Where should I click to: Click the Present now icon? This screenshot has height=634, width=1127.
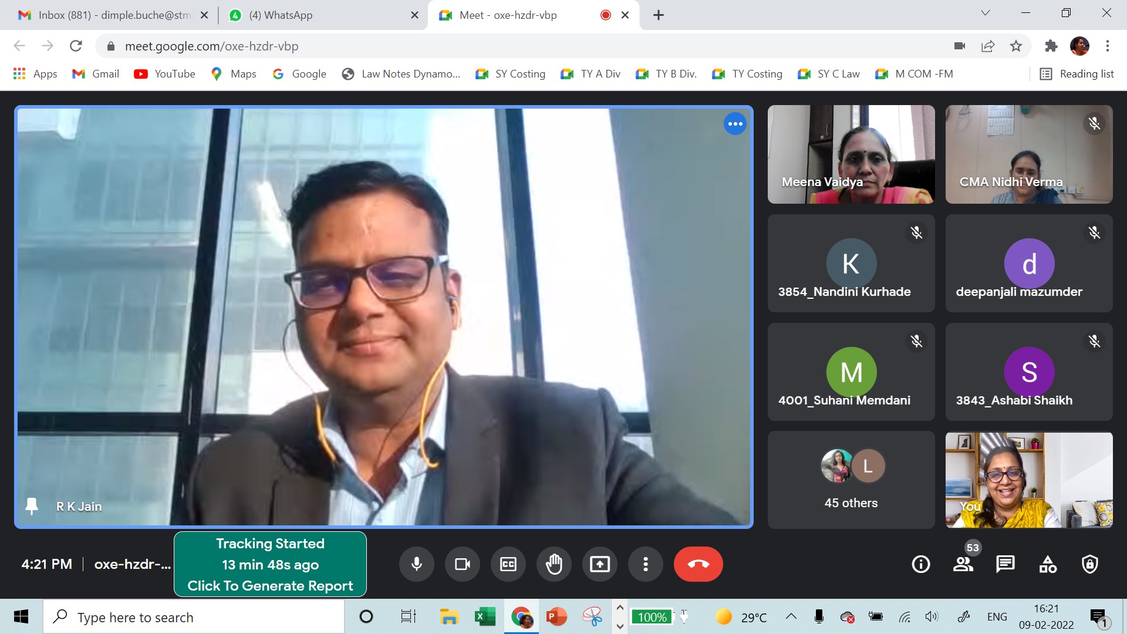[599, 564]
